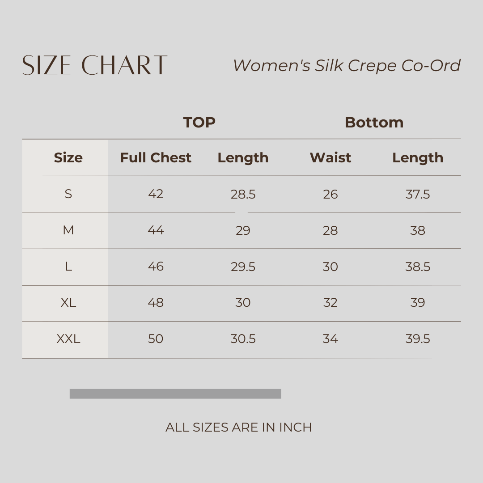Select the Bottom group header
This screenshot has height=483, width=483.
[374, 122]
